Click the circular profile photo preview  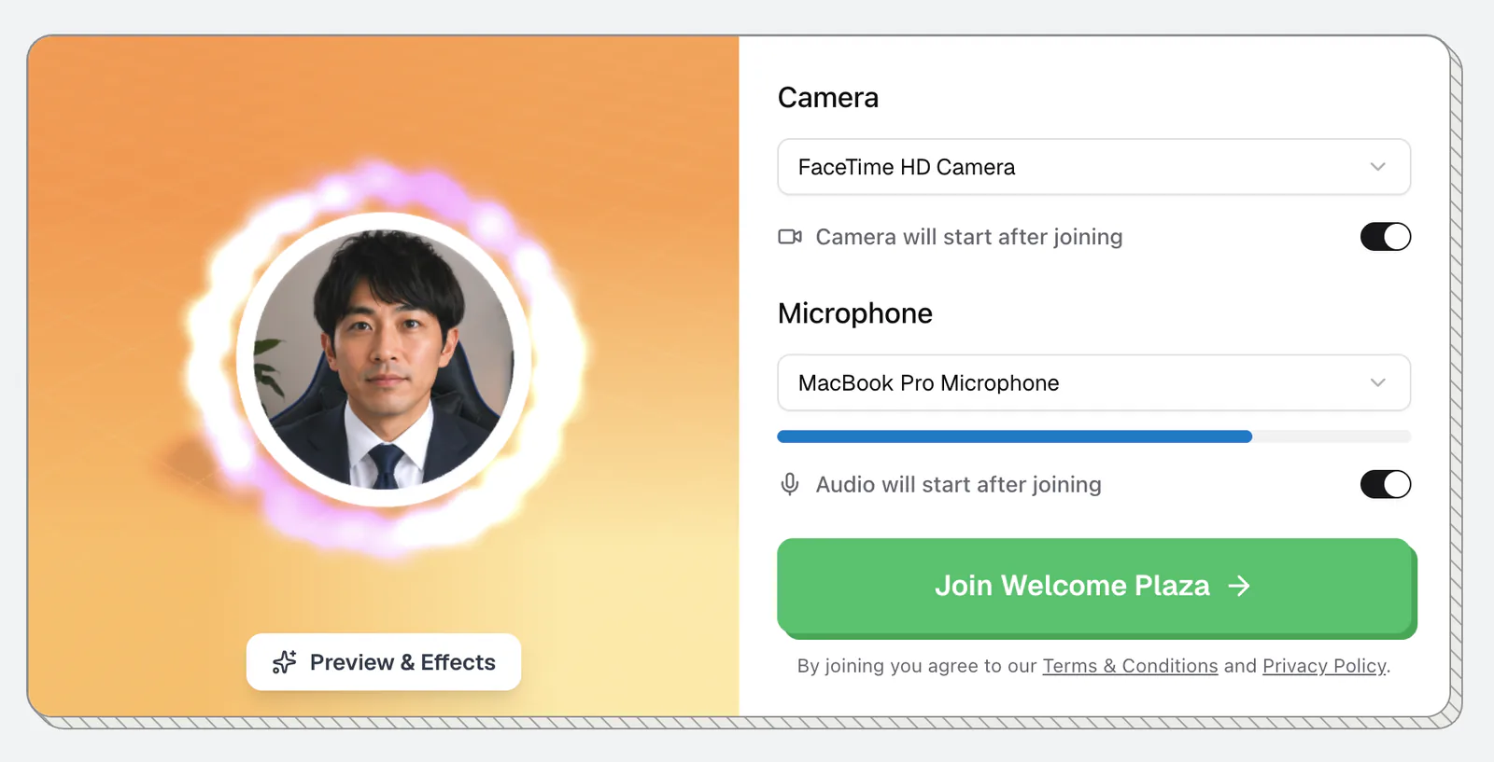384,359
